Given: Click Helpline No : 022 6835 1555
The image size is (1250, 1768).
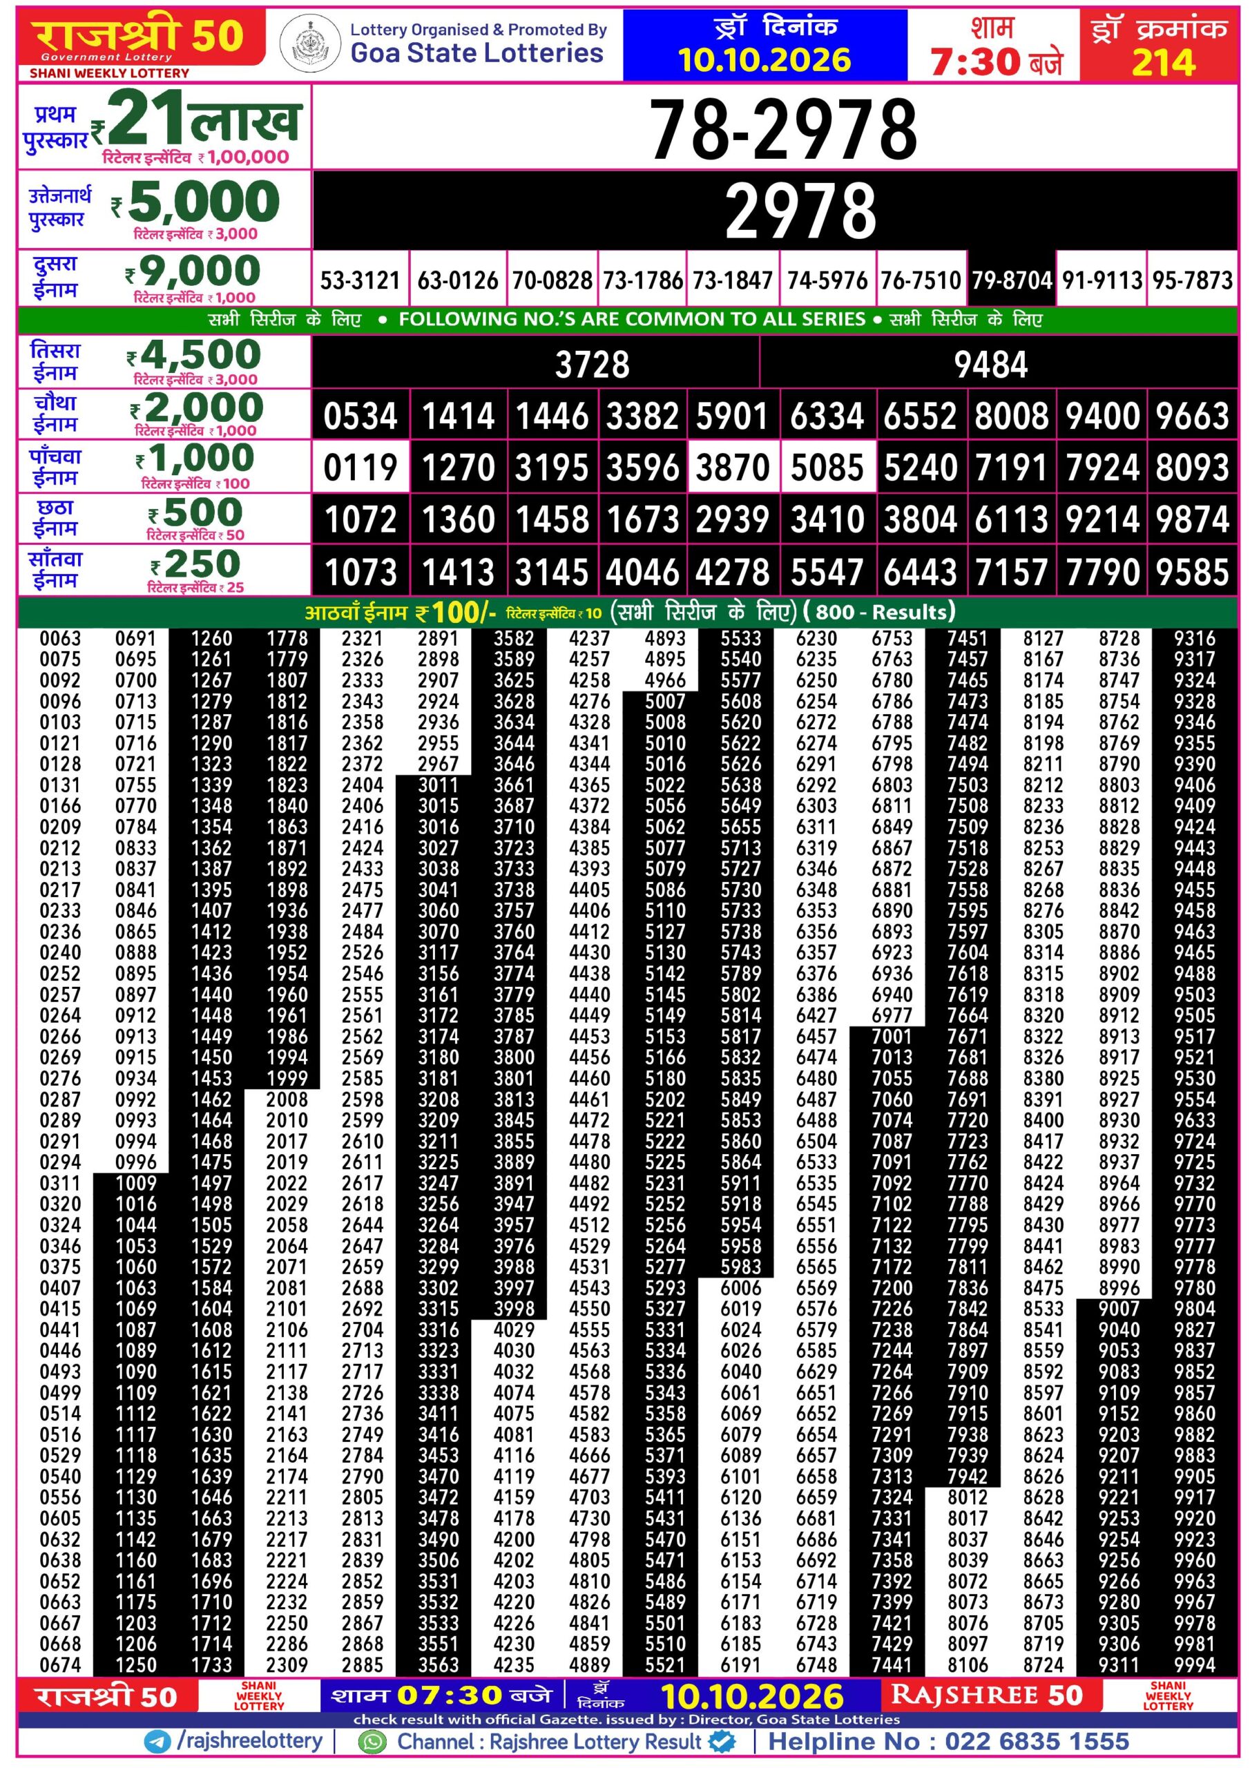Looking at the screenshot, I should pos(948,1742).
